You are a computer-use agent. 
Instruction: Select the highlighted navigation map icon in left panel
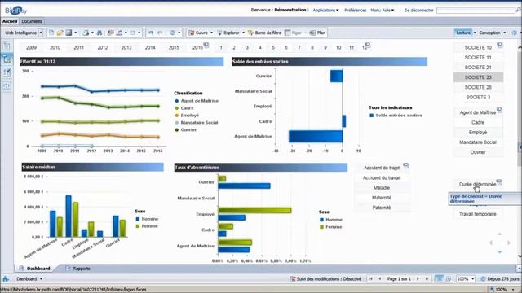(7, 59)
